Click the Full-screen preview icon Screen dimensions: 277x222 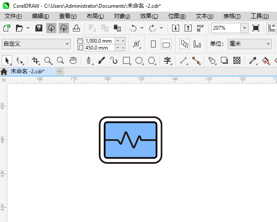(256, 28)
